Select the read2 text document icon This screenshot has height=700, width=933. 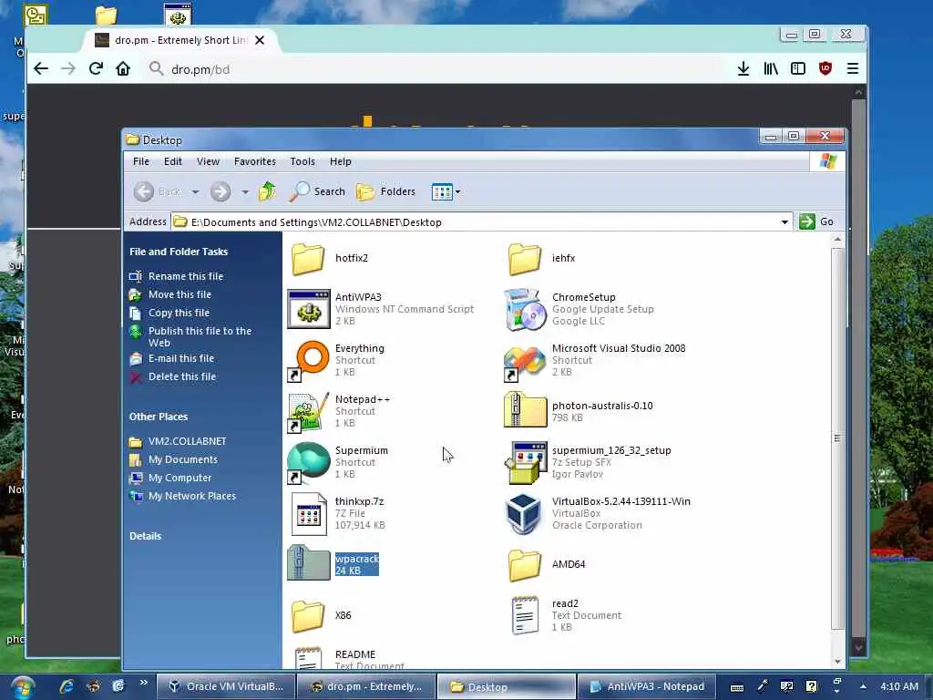click(x=525, y=615)
